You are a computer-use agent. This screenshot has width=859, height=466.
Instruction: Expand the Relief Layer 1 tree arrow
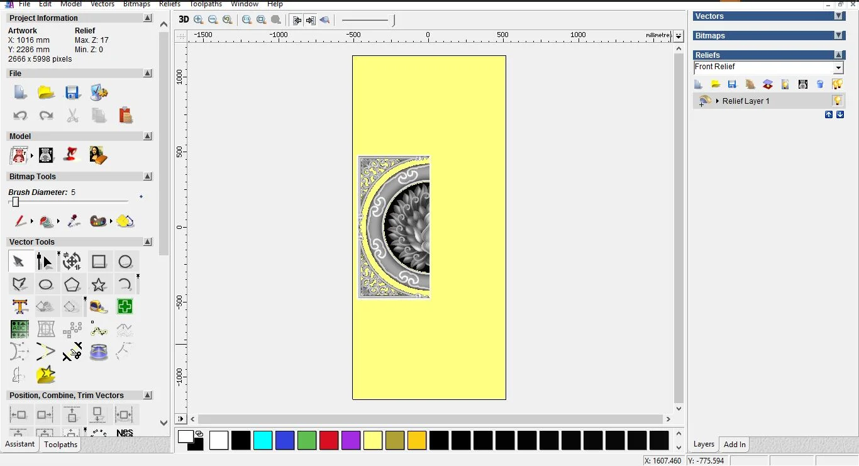717,101
